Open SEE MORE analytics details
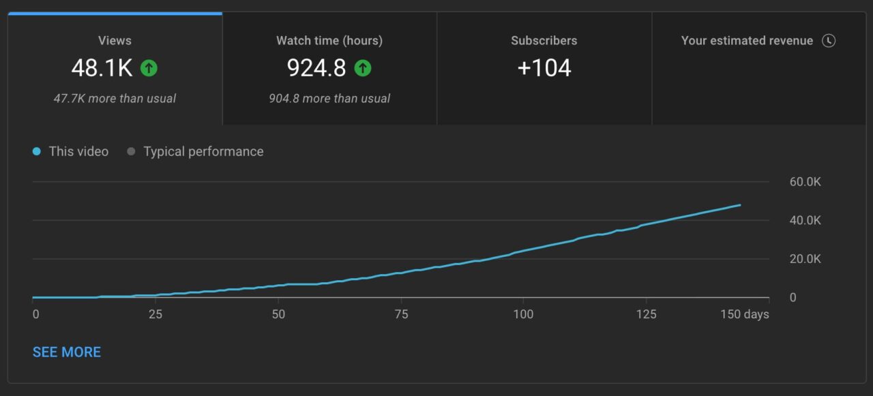The image size is (873, 396). [x=66, y=352]
